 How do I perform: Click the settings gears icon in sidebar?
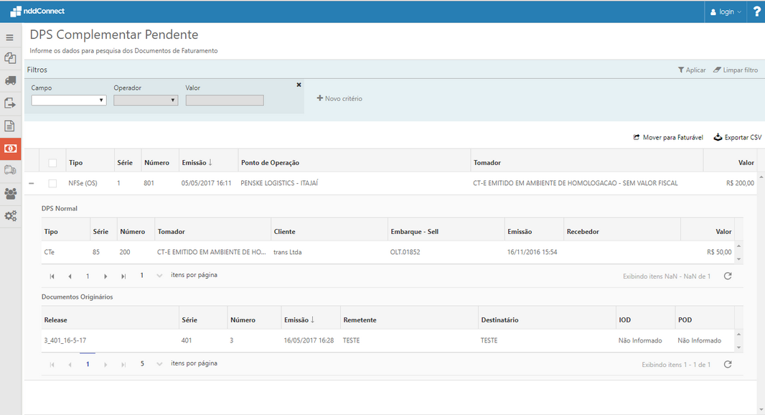pyautogui.click(x=9, y=216)
